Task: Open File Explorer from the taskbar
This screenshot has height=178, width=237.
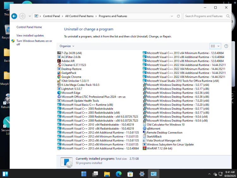Action: pyautogui.click(x=107, y=174)
